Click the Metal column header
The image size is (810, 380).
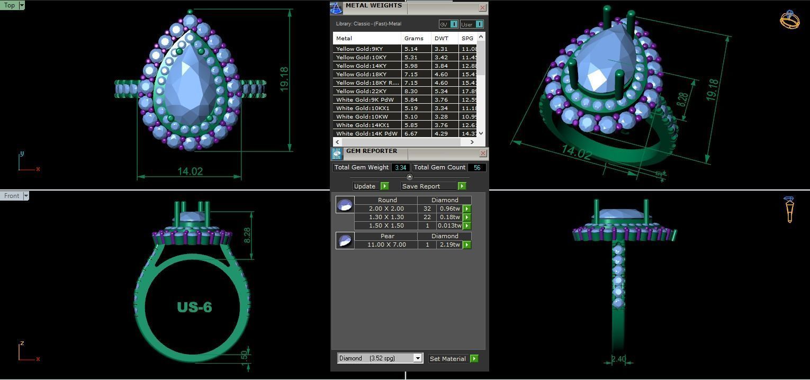[x=367, y=38]
